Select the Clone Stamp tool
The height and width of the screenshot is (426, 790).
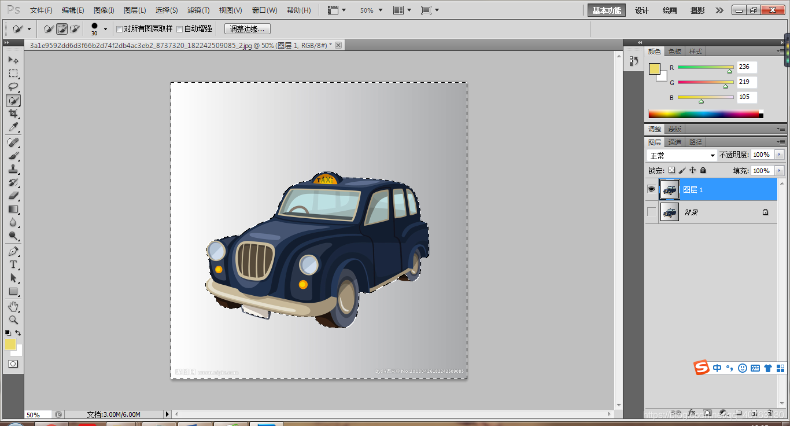point(13,169)
